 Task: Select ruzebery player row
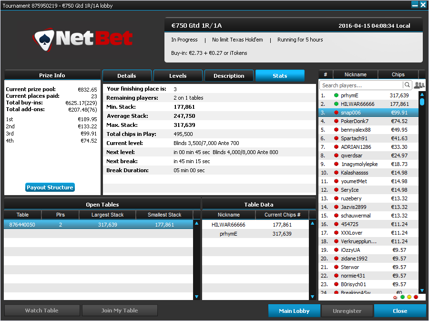coord(368,198)
